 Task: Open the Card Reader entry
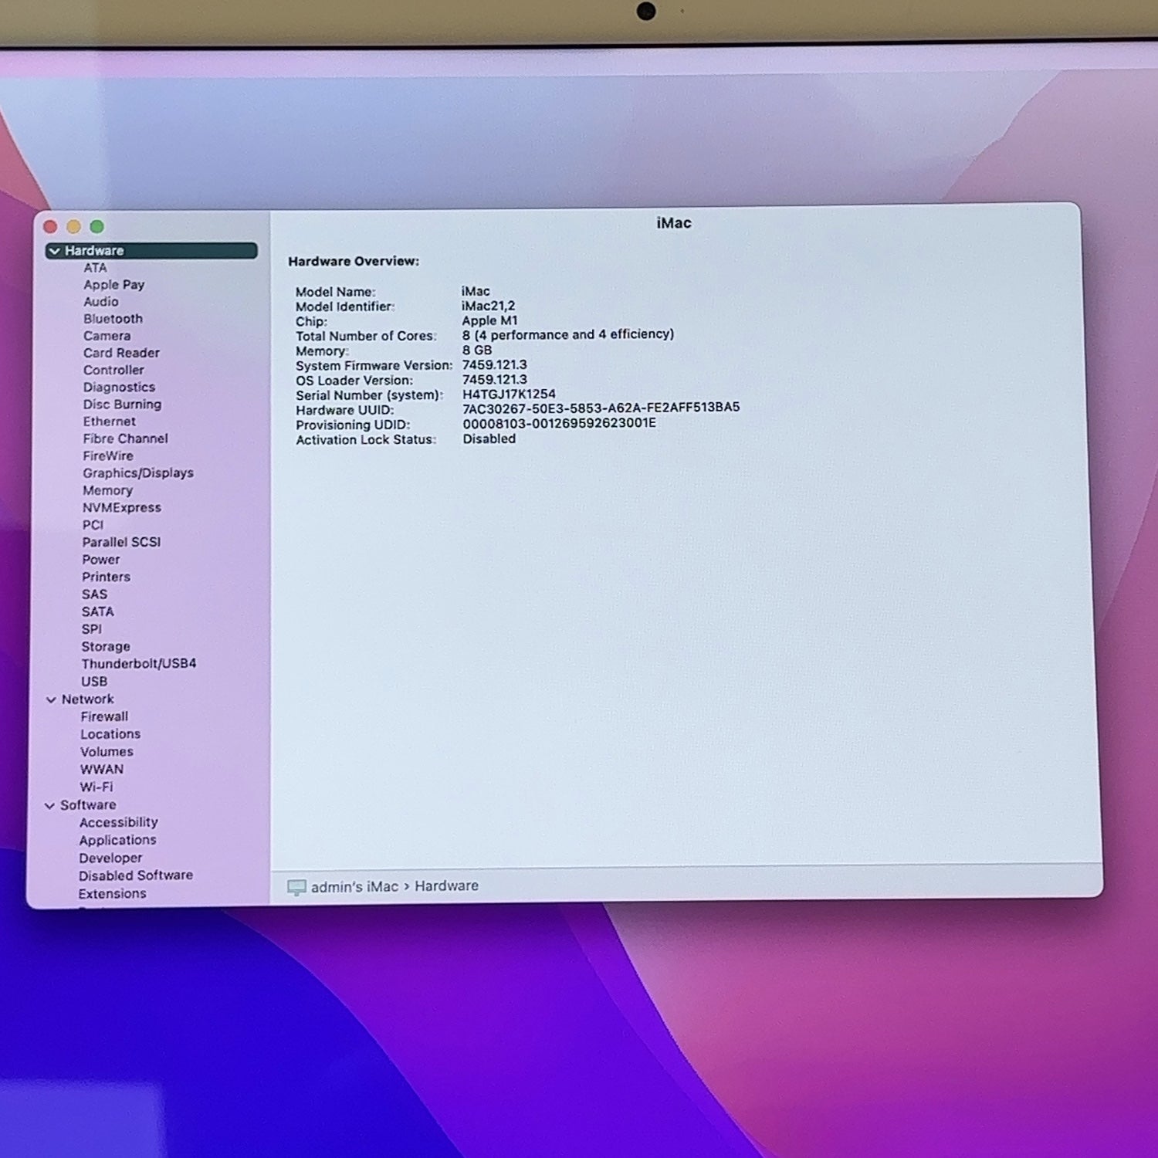121,353
